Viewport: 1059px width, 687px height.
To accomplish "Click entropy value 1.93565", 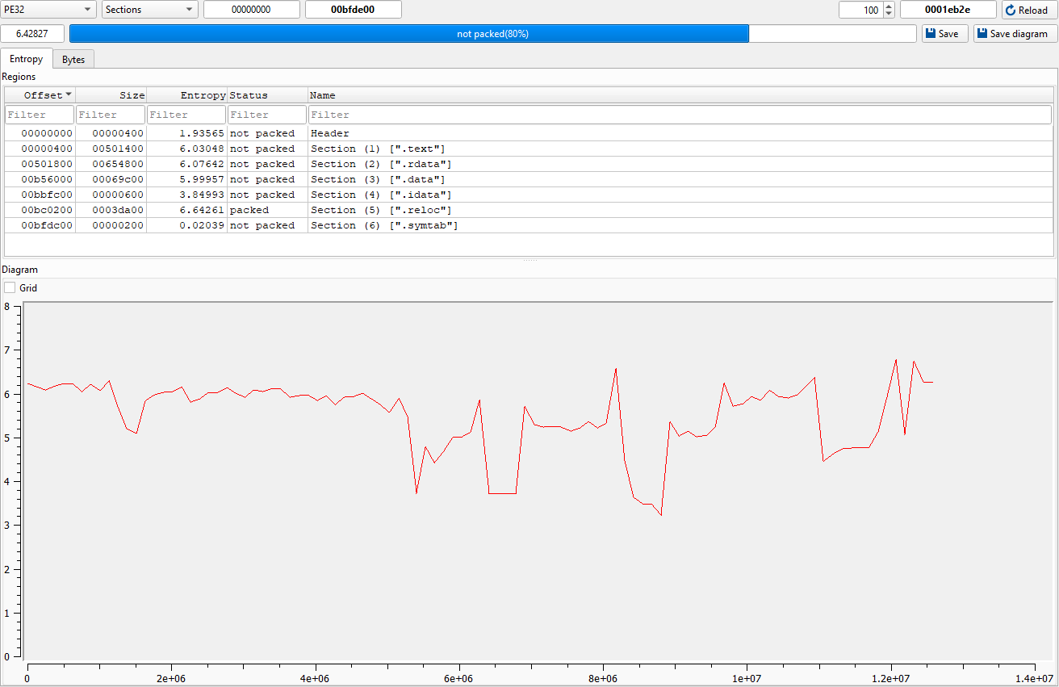I will click(202, 133).
